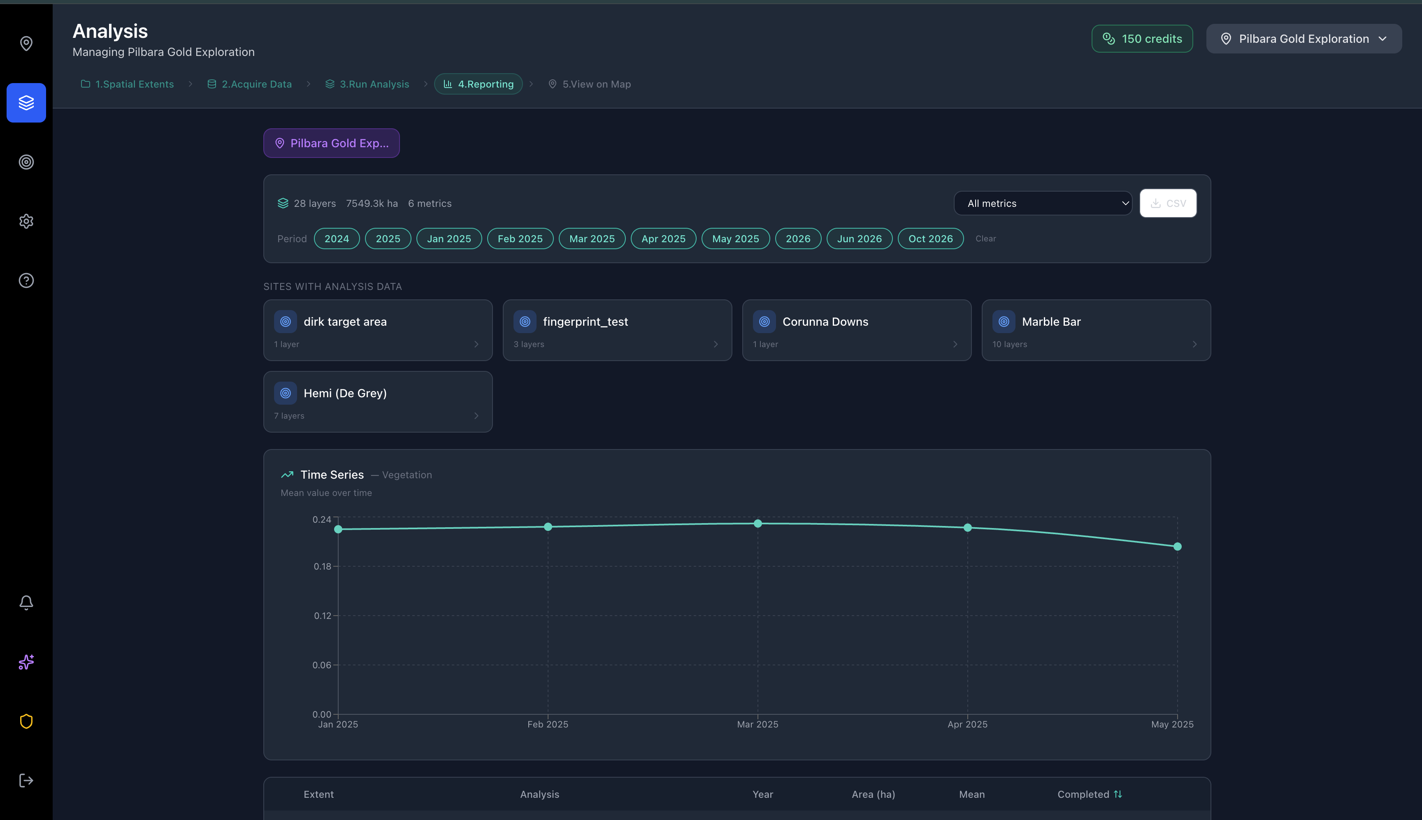
Task: Select the layers icon in sidebar
Action: (26, 102)
